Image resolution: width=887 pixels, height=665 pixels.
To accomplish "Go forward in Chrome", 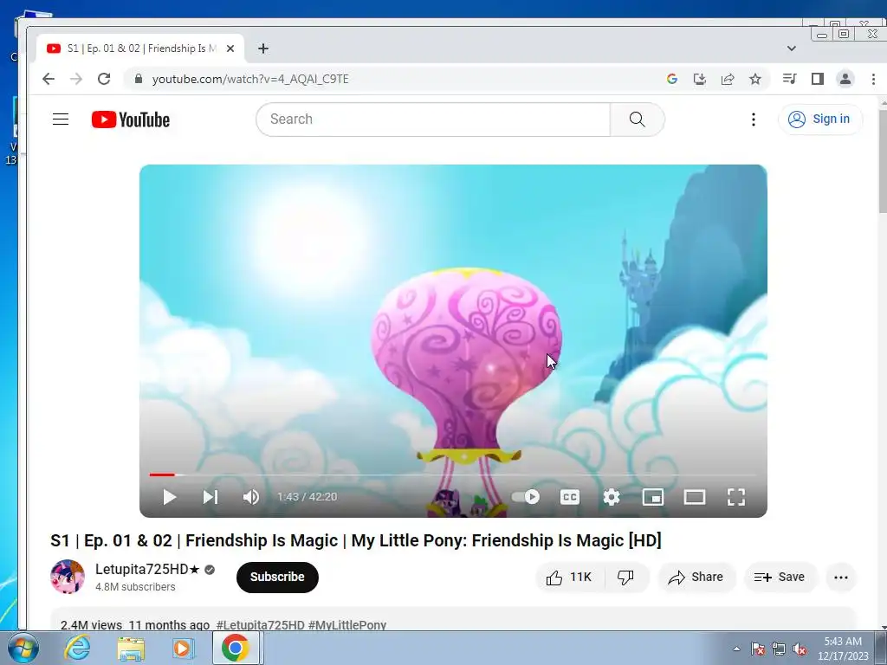I will [x=76, y=79].
